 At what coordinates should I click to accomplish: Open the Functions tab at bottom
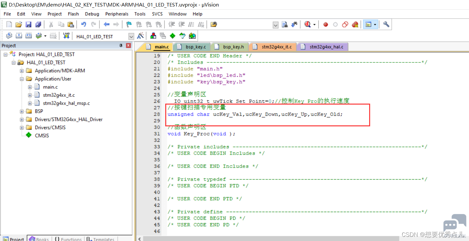[68, 239]
